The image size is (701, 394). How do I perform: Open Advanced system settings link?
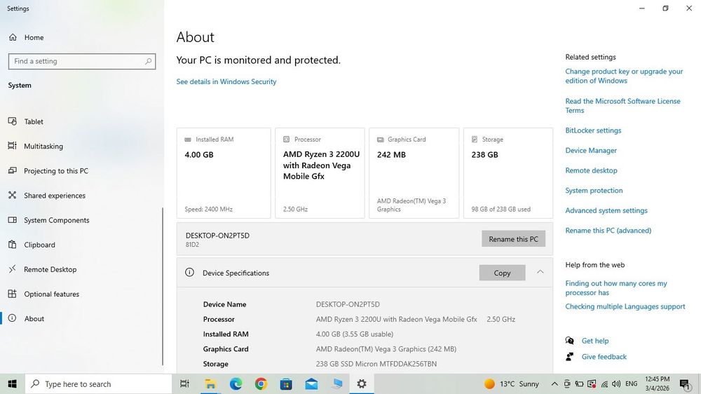[606, 210]
